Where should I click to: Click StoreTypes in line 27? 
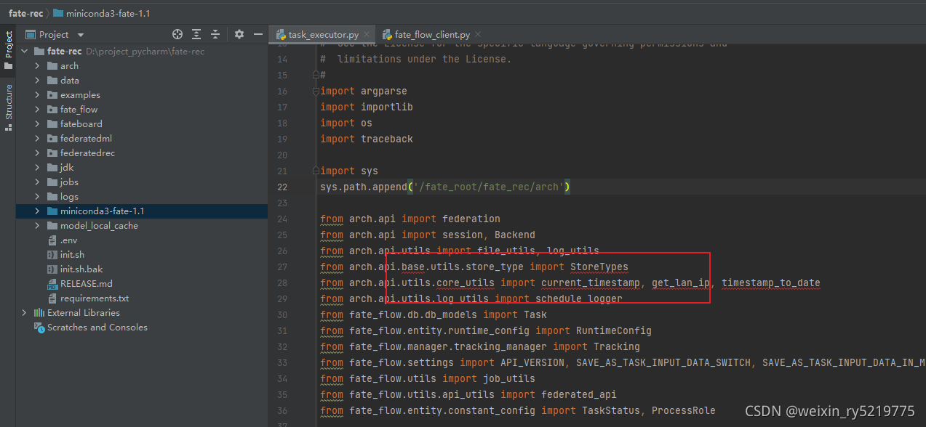pyautogui.click(x=599, y=267)
